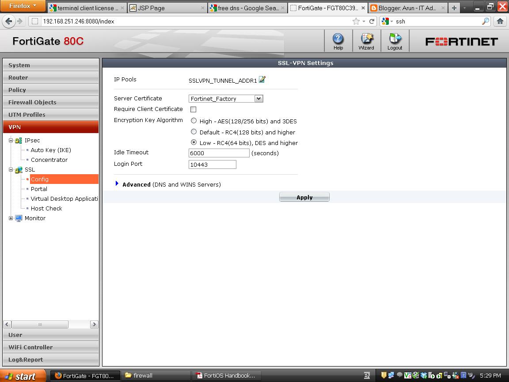Click the browser Forward arrow
The image size is (509, 382).
20,21
